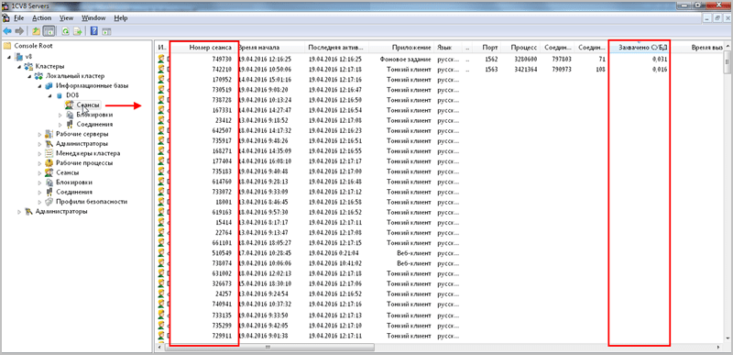Sort by Порт column header
This screenshot has height=355, width=733.
click(487, 48)
